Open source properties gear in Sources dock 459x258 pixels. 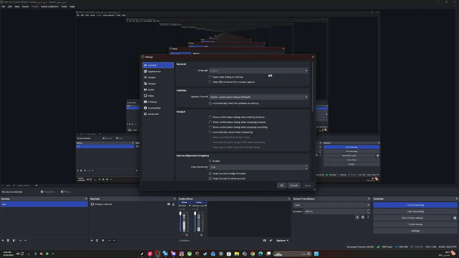point(103,240)
